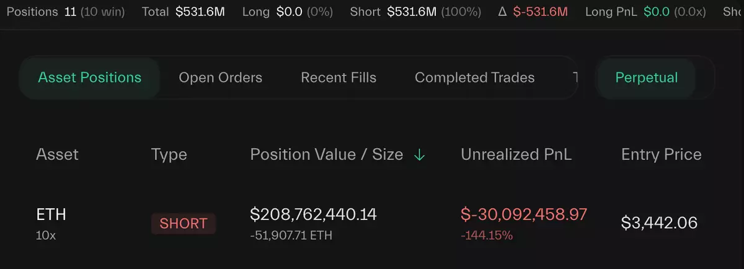Select the Completed Trades tab
The height and width of the screenshot is (269, 744).
tap(474, 77)
